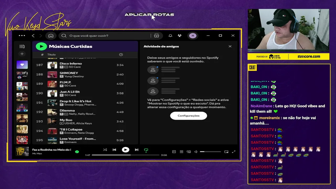Select the song 'SHMONEY'
Screen dimensions: 336x189
point(69,73)
